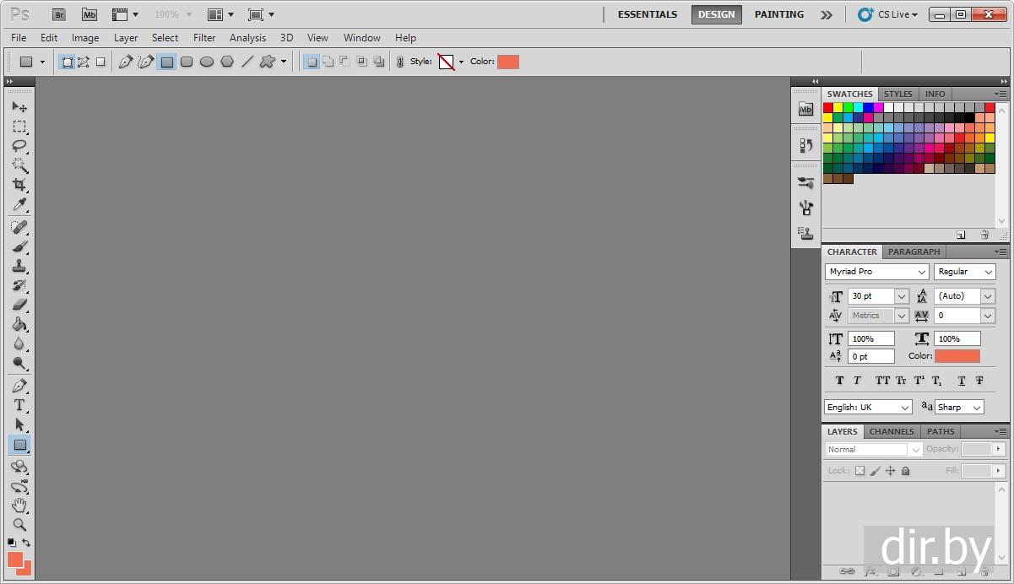This screenshot has height=584, width=1014.
Task: Select the Hand tool
Action: pyautogui.click(x=19, y=505)
